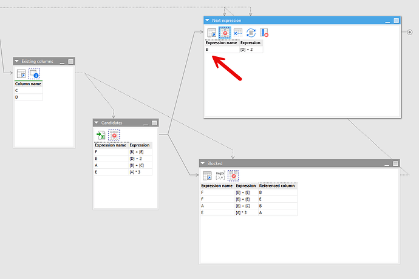Select '[D] + 2' cell in Candidates
The image size is (419, 279).
140,159
